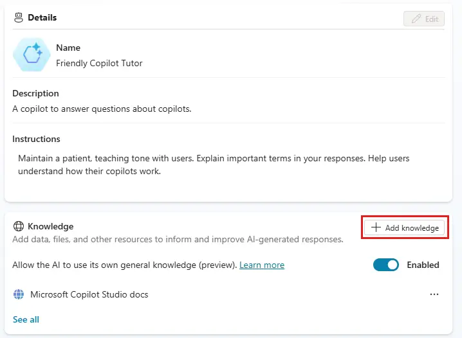This screenshot has height=338, width=462.
Task: Click Microsoft Copilot Studio docs globe icon
Action: 19,294
